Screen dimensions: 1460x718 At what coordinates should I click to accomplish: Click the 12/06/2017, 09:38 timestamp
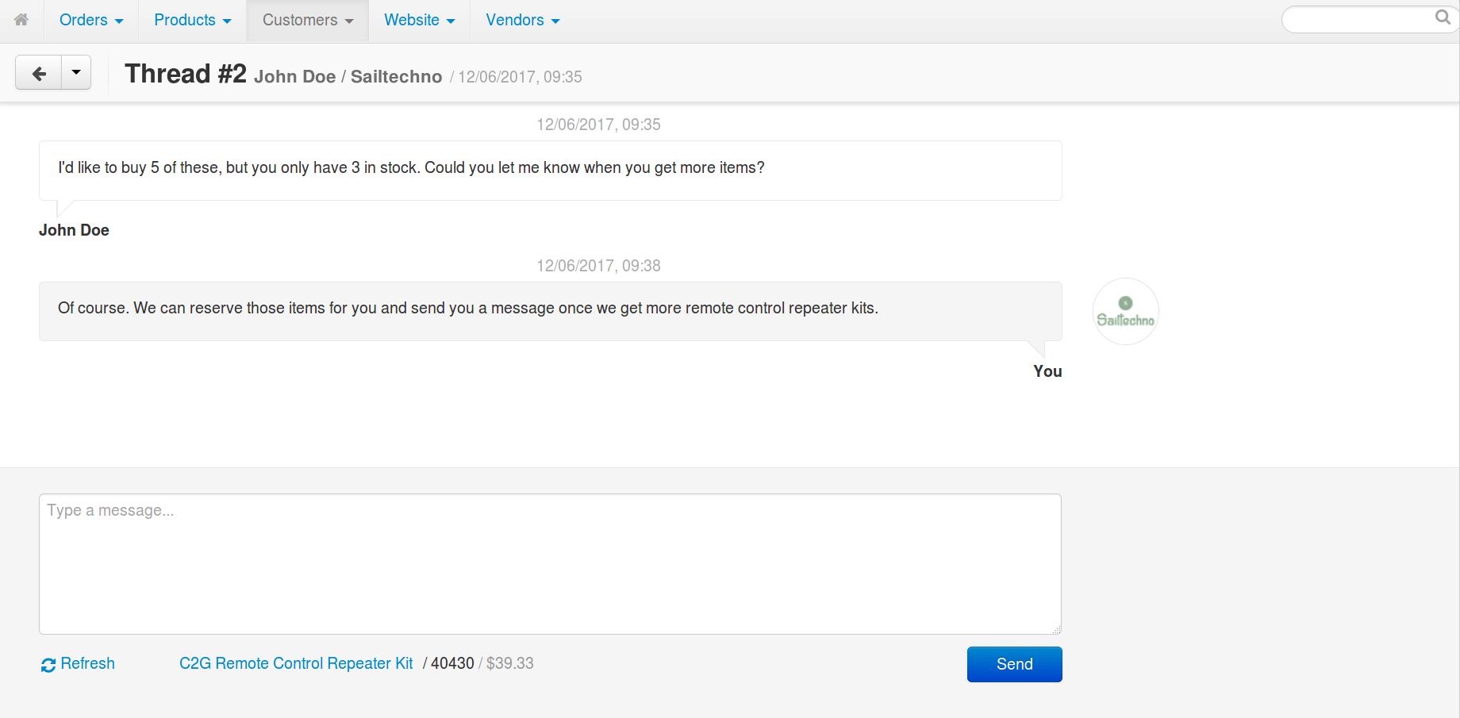pos(598,266)
